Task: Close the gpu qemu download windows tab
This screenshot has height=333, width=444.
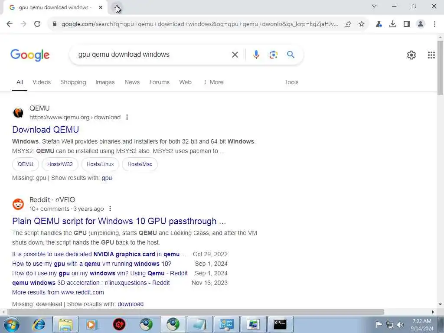Action: pyautogui.click(x=101, y=8)
